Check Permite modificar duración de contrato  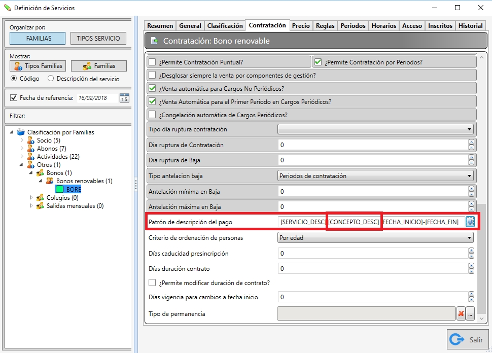(152, 283)
